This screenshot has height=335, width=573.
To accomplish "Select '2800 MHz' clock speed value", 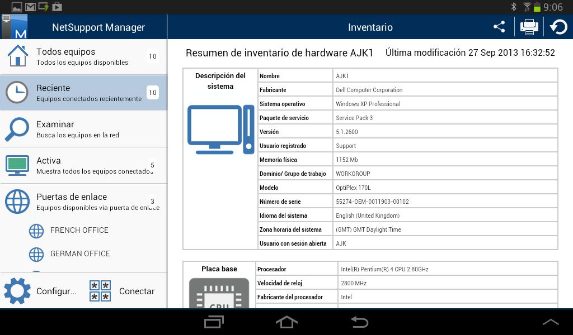I will click(354, 283).
